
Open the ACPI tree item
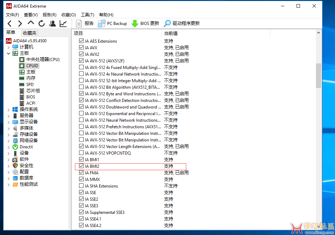pos(27,103)
